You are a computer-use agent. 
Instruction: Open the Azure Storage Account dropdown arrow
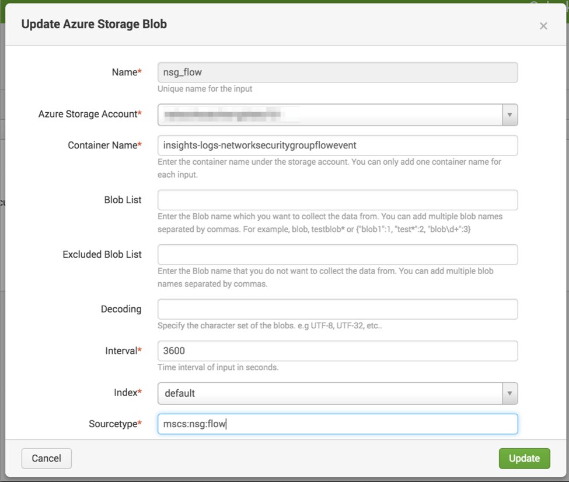point(509,115)
